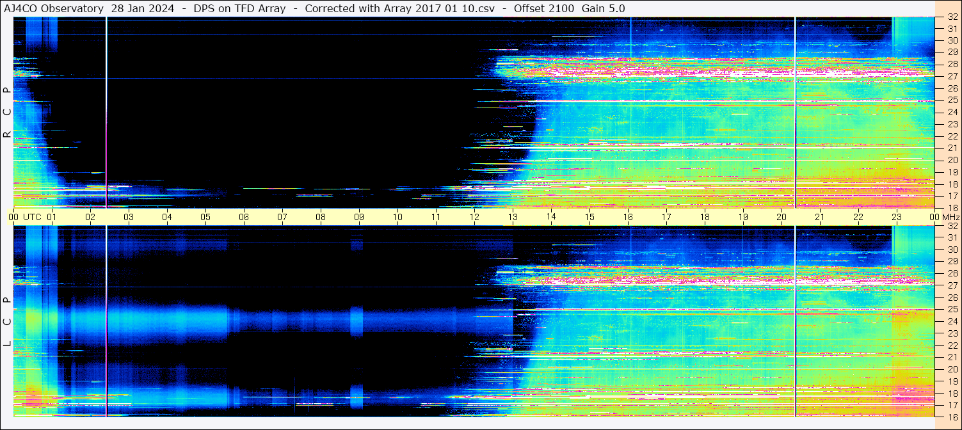Click the RCP panel vertical label
Screen dimensions: 962x430
7,113
